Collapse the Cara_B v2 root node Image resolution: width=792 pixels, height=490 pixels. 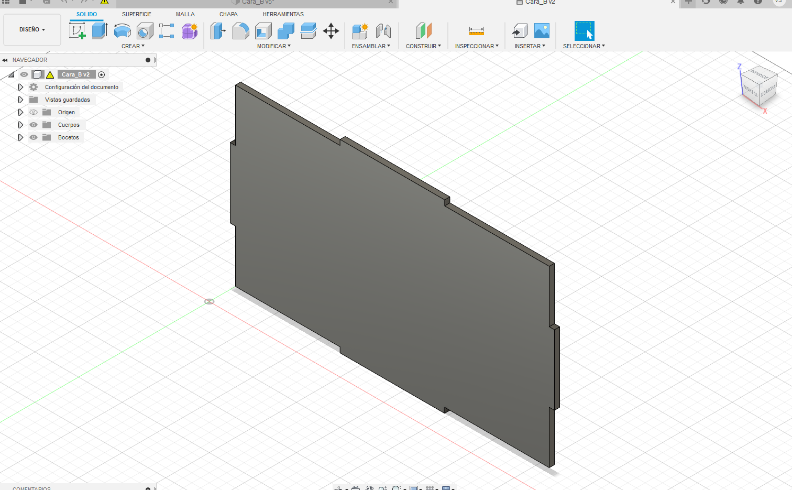click(x=11, y=74)
